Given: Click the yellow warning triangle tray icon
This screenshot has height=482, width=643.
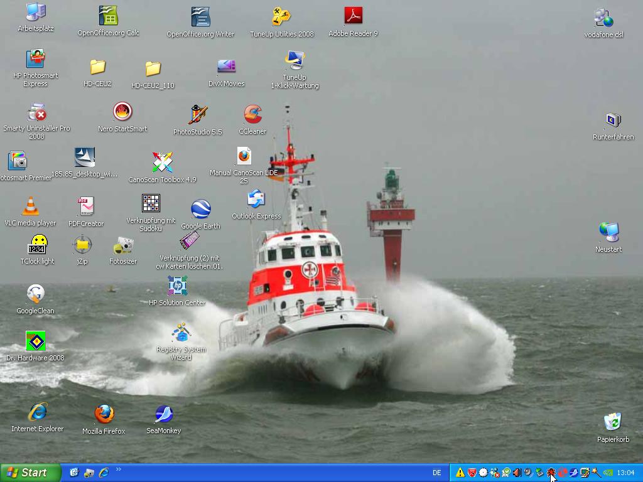Looking at the screenshot, I should click(x=460, y=473).
